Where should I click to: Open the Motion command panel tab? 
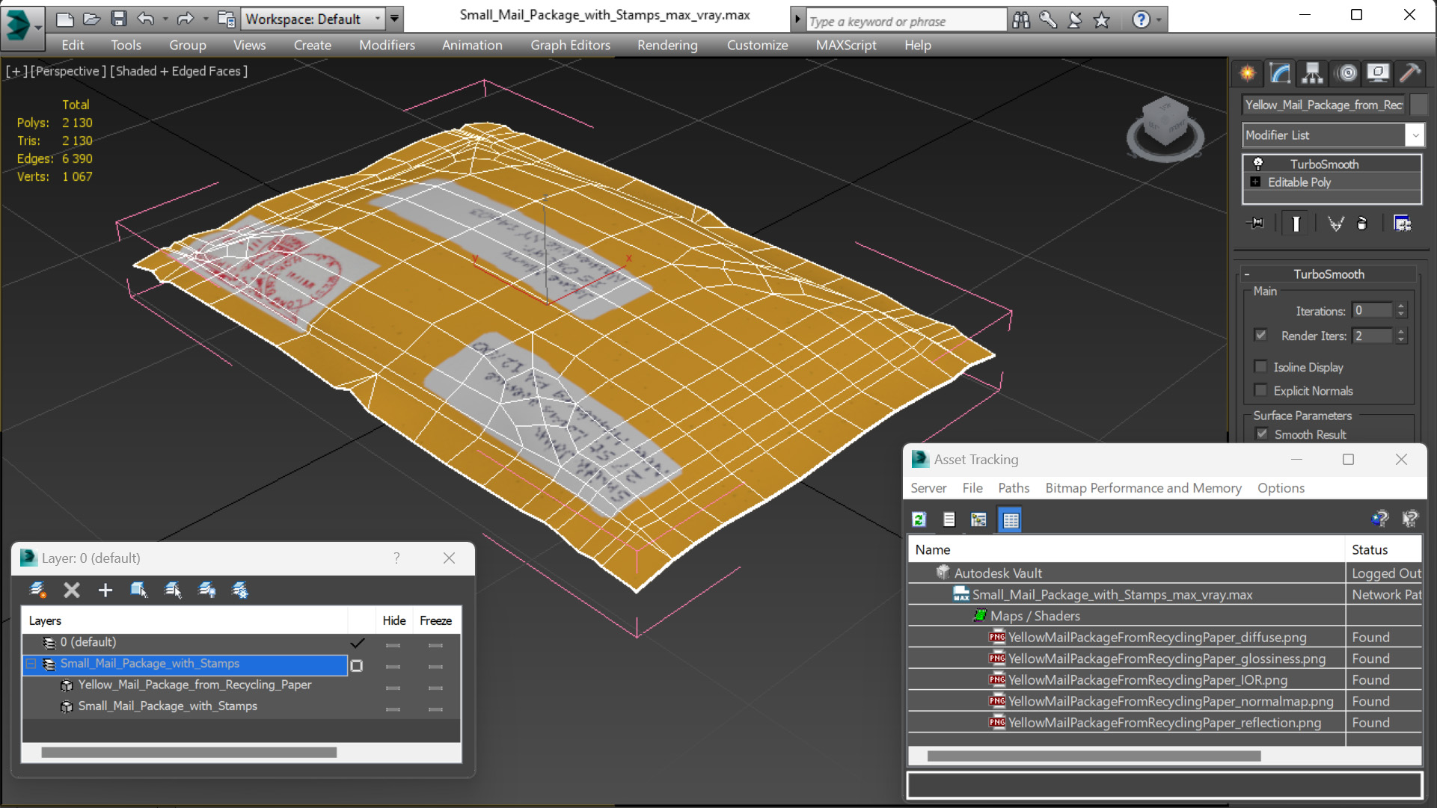tap(1346, 73)
